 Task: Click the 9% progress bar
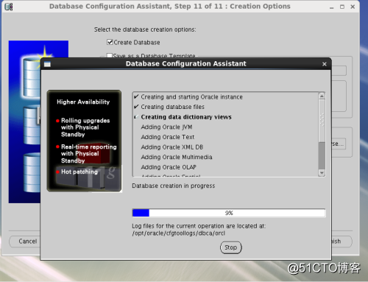229,213
